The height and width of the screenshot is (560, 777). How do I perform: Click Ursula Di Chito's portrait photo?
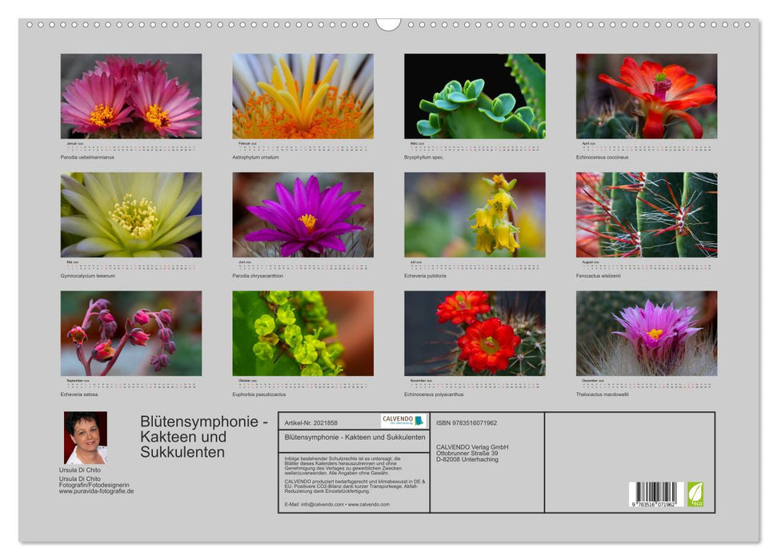(x=85, y=438)
